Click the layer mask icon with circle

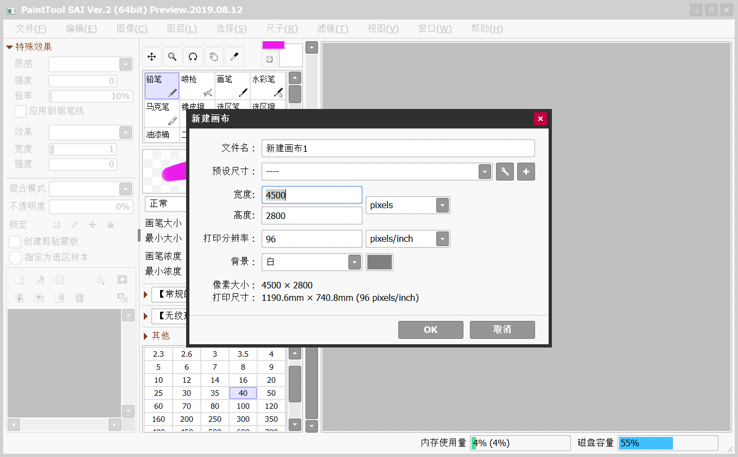122,280
